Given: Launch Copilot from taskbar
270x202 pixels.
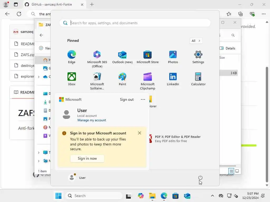Looking at the screenshot, I should 141,196.
